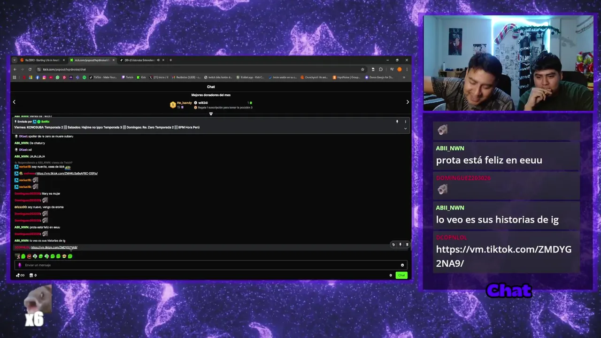Open a new browser tab
This screenshot has width=601, height=338.
click(171, 60)
